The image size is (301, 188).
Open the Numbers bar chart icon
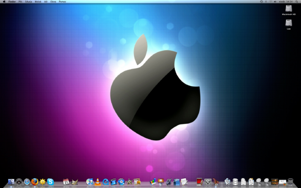[x=153, y=182]
